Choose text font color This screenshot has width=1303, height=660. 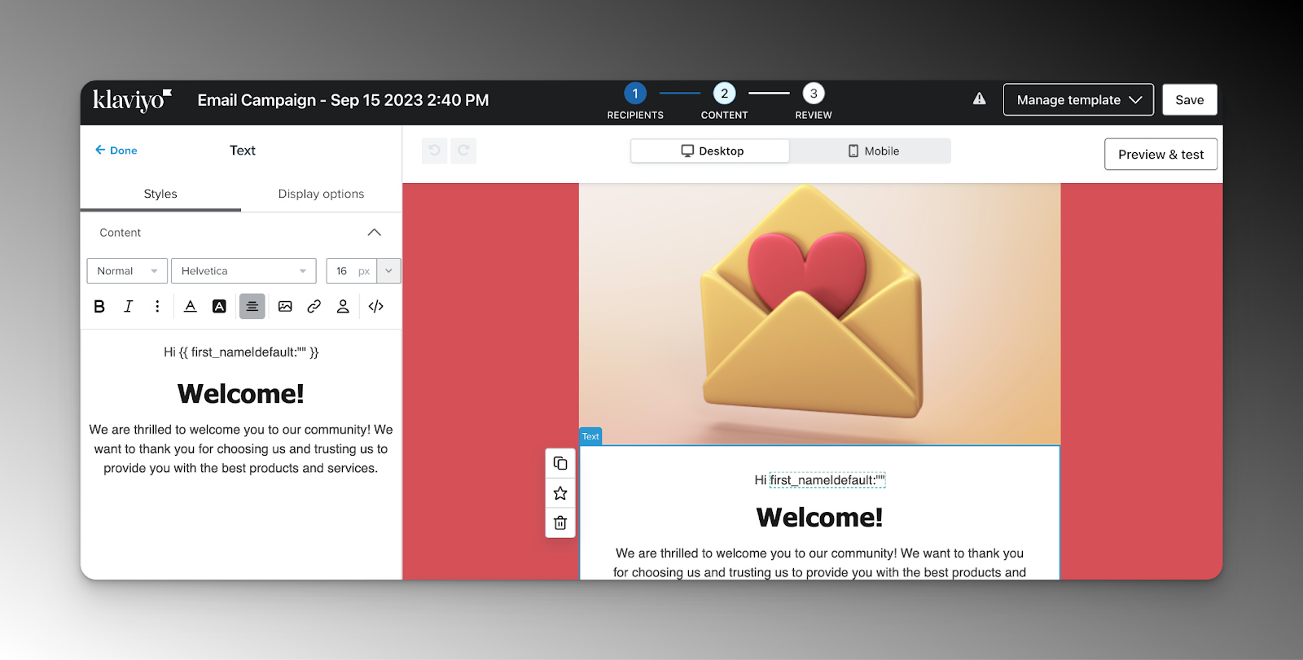[x=190, y=307]
